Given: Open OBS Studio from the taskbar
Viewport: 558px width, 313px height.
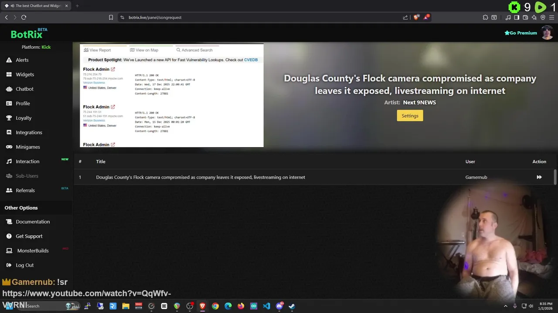Looking at the screenshot, I should 190,306.
